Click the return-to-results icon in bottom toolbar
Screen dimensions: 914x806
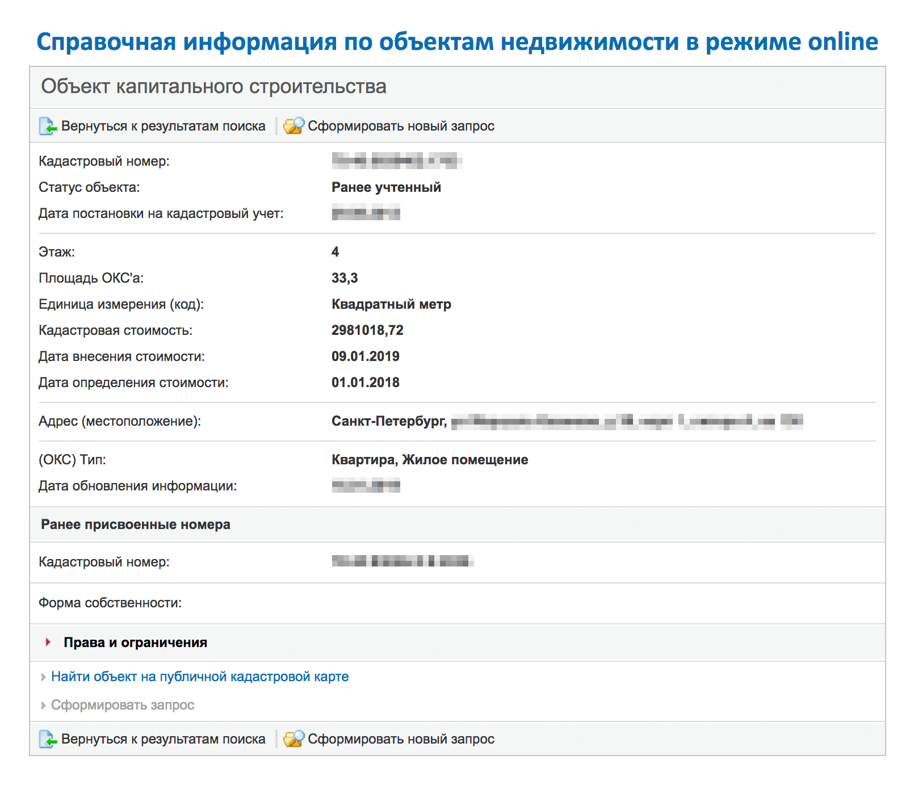click(48, 739)
